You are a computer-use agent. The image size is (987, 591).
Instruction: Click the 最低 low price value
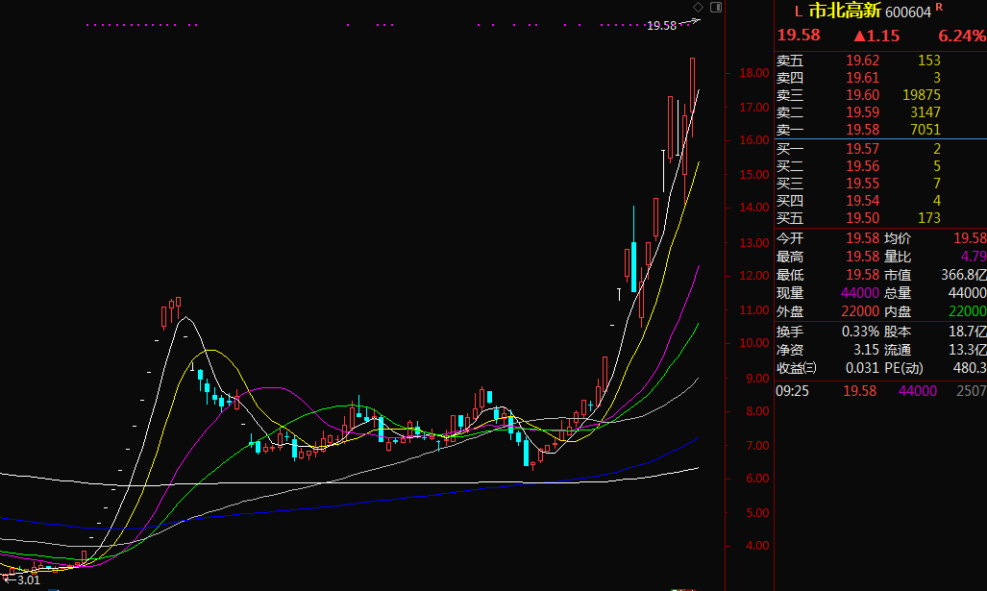862,275
